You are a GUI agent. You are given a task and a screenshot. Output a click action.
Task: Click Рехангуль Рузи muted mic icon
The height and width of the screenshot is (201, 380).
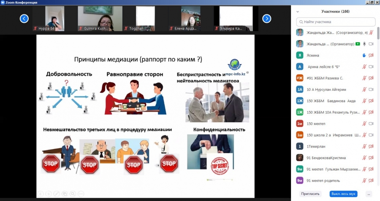pyautogui.click(x=364, y=112)
